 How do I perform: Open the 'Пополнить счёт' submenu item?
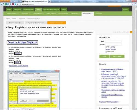point(63,13)
